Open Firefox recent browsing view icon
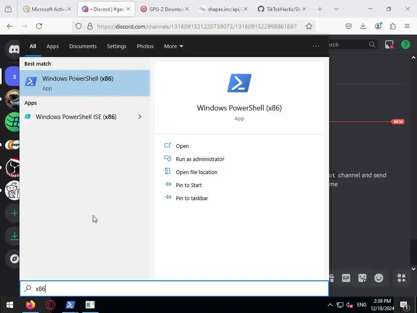This screenshot has width=417, height=313. coord(8,9)
